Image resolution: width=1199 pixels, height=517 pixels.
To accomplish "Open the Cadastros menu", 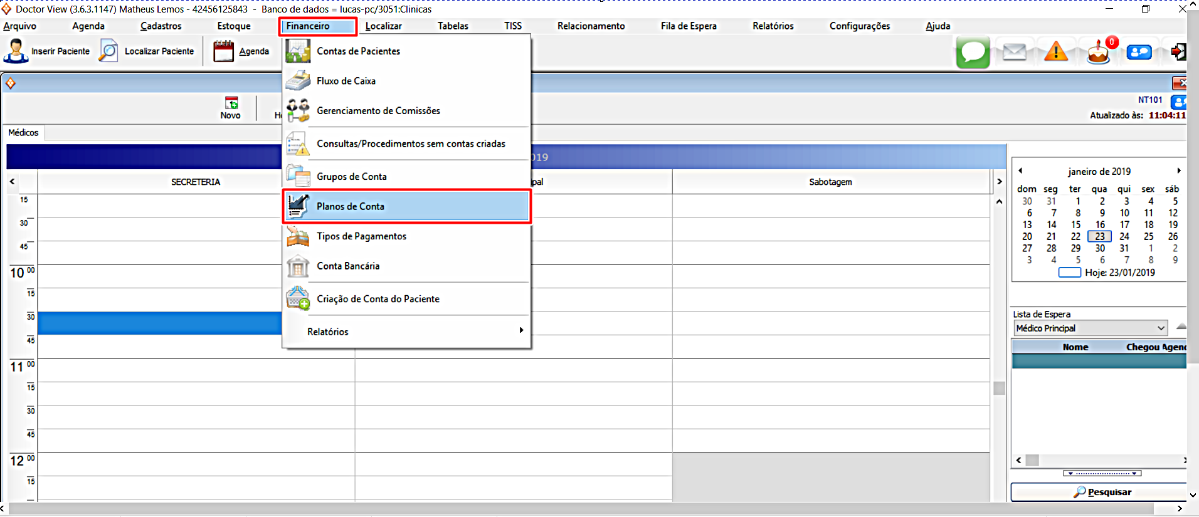I will tap(161, 26).
